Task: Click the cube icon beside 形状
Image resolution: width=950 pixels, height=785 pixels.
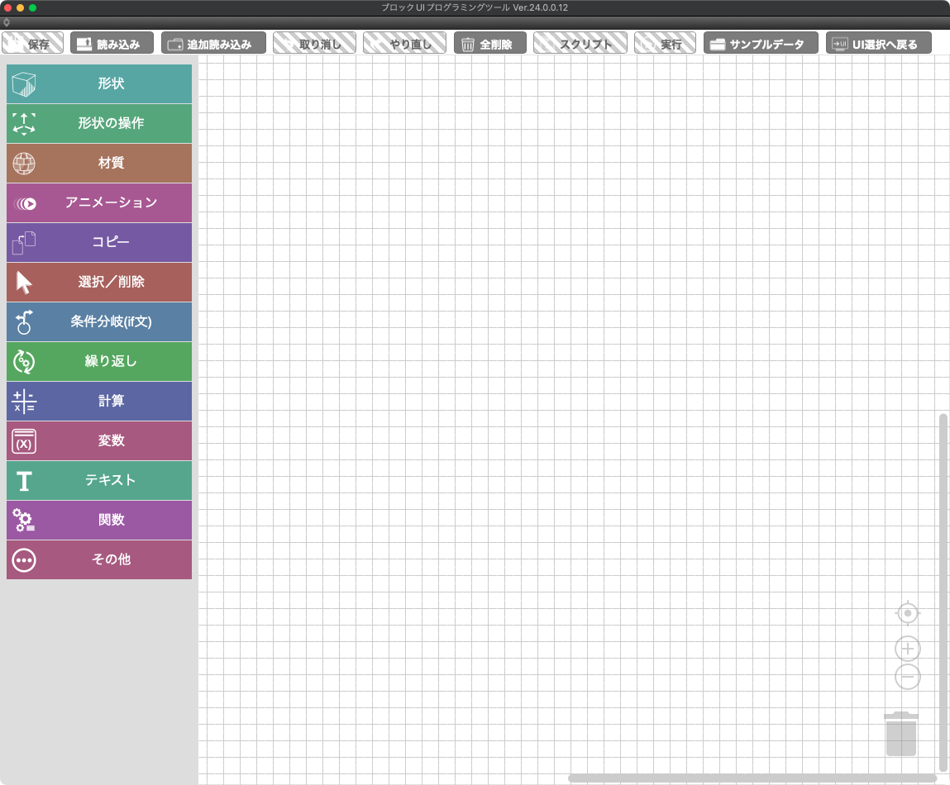Action: point(24,84)
